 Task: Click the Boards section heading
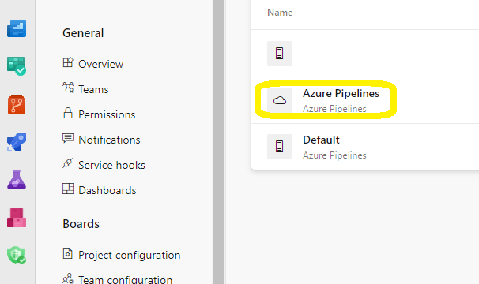tap(81, 224)
